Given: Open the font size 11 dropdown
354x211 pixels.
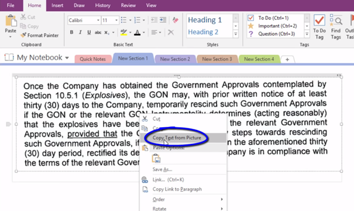Looking at the screenshot, I should [116, 20].
